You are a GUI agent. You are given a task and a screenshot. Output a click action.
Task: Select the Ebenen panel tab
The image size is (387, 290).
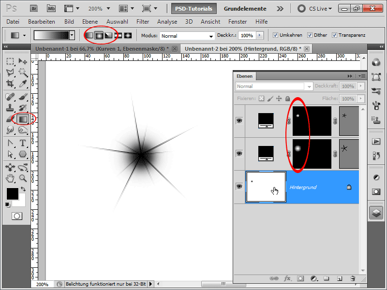click(x=244, y=76)
